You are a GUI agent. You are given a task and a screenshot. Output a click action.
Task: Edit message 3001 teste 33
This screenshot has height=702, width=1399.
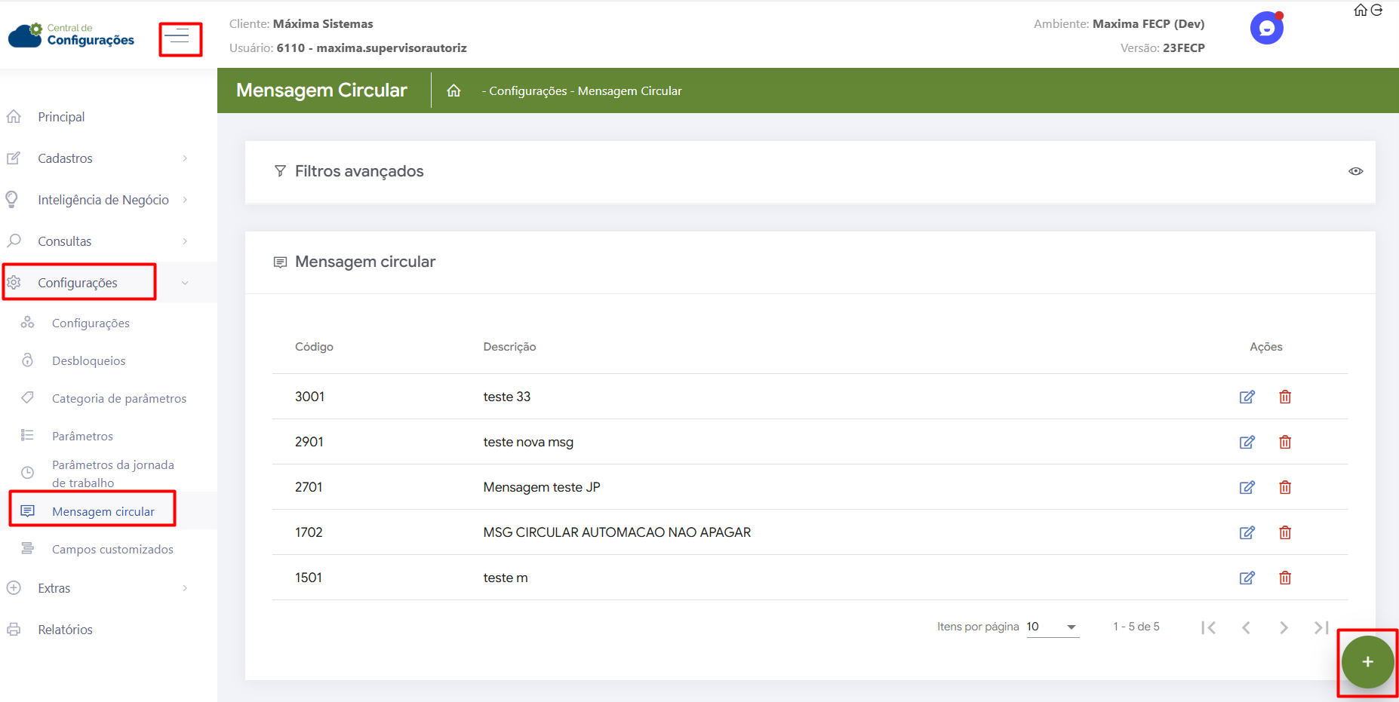[1247, 397]
